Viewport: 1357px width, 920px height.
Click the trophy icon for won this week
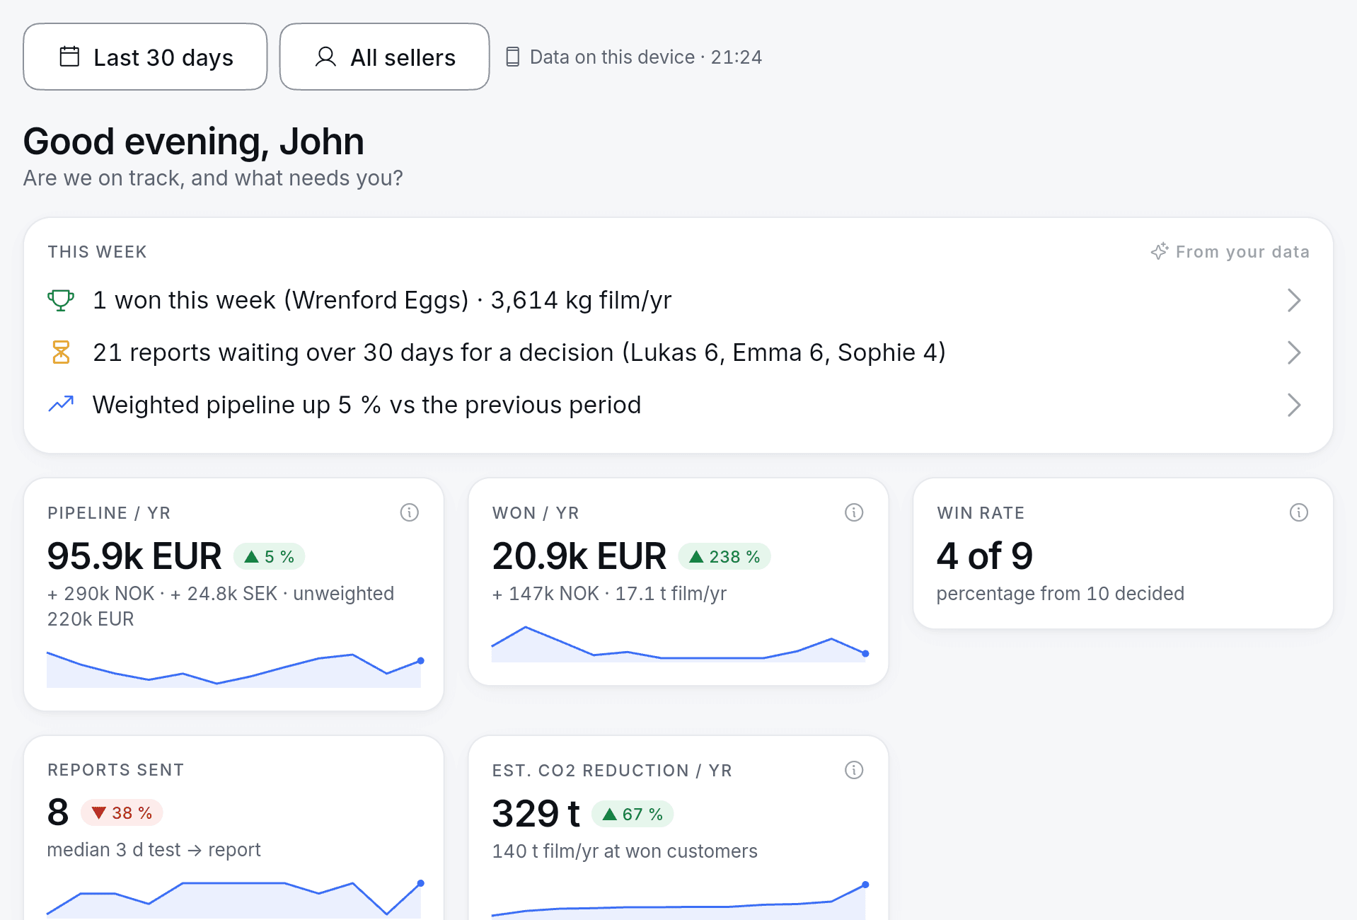coord(61,300)
